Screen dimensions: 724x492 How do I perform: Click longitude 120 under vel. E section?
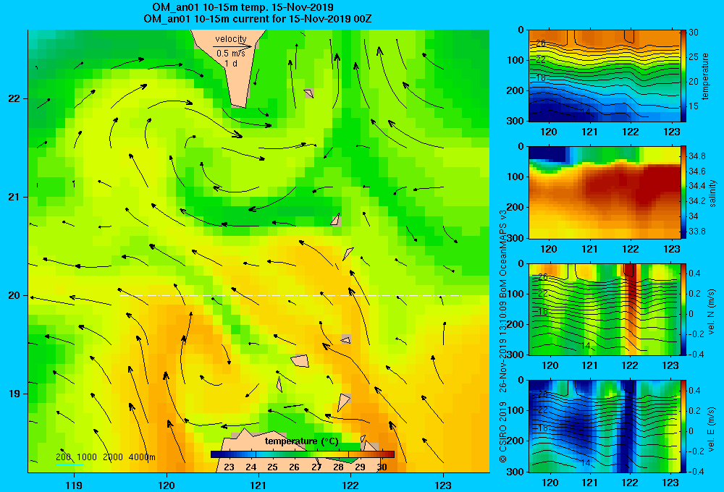pyautogui.click(x=550, y=483)
